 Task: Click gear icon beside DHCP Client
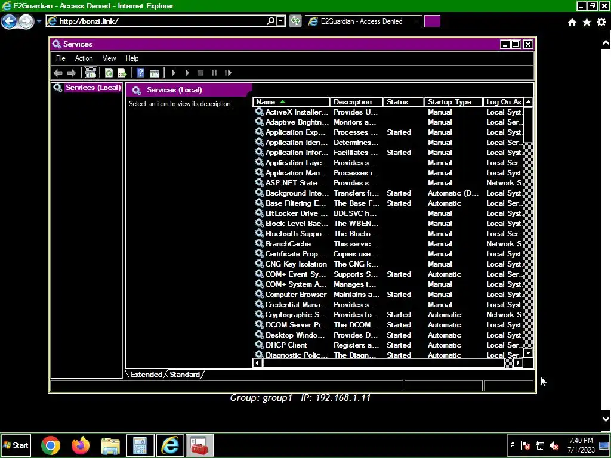pos(259,345)
